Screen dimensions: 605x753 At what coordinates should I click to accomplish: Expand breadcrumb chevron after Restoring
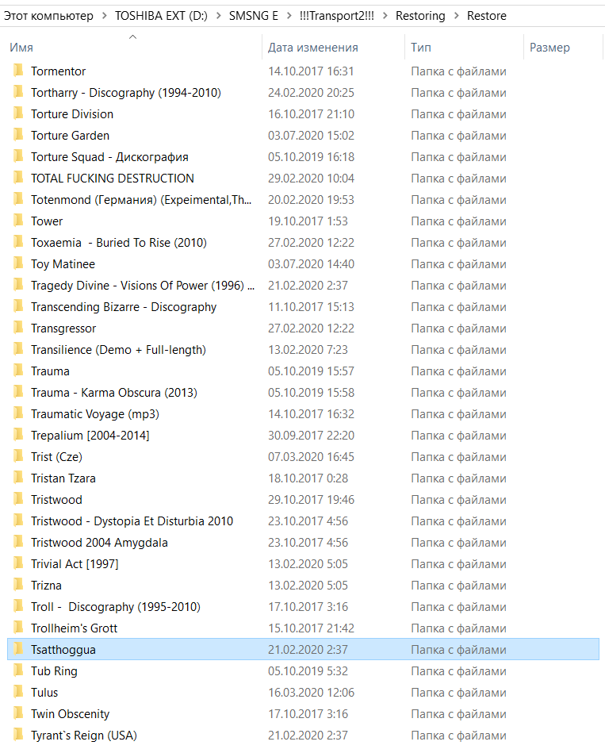point(456,16)
